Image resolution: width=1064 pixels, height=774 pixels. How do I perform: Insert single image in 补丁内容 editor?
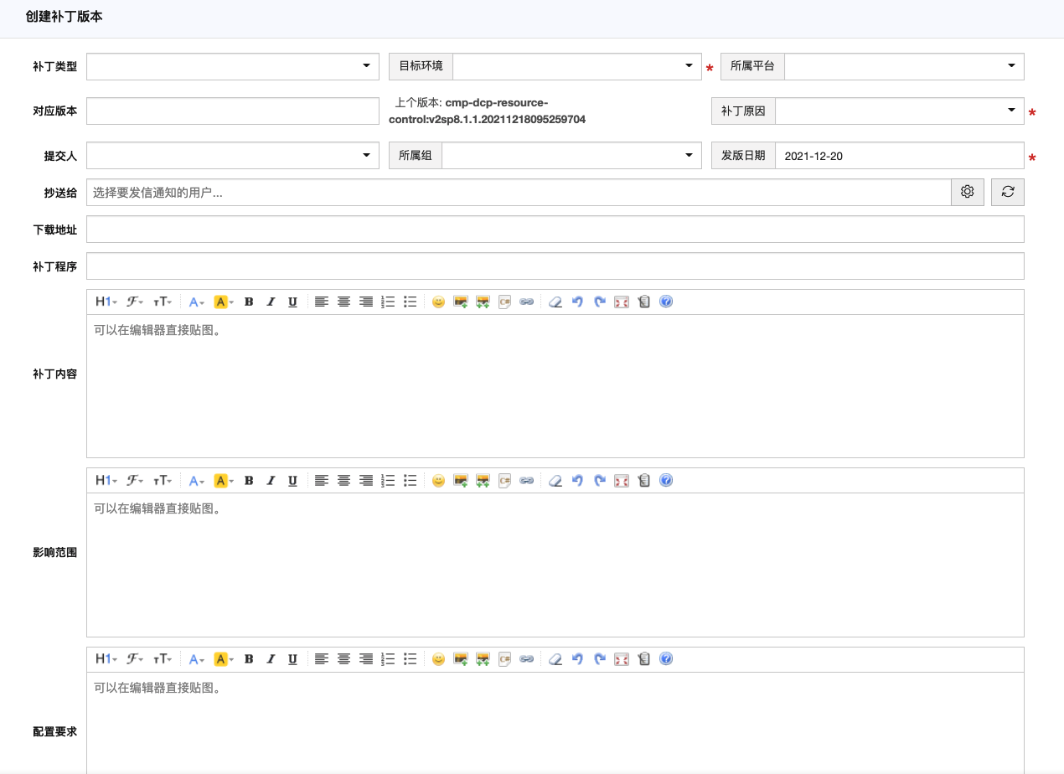(x=460, y=302)
